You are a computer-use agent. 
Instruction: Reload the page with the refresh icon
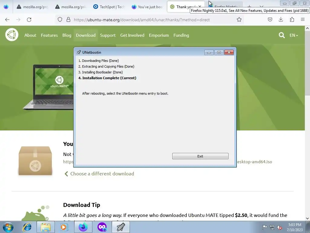click(x=29, y=20)
